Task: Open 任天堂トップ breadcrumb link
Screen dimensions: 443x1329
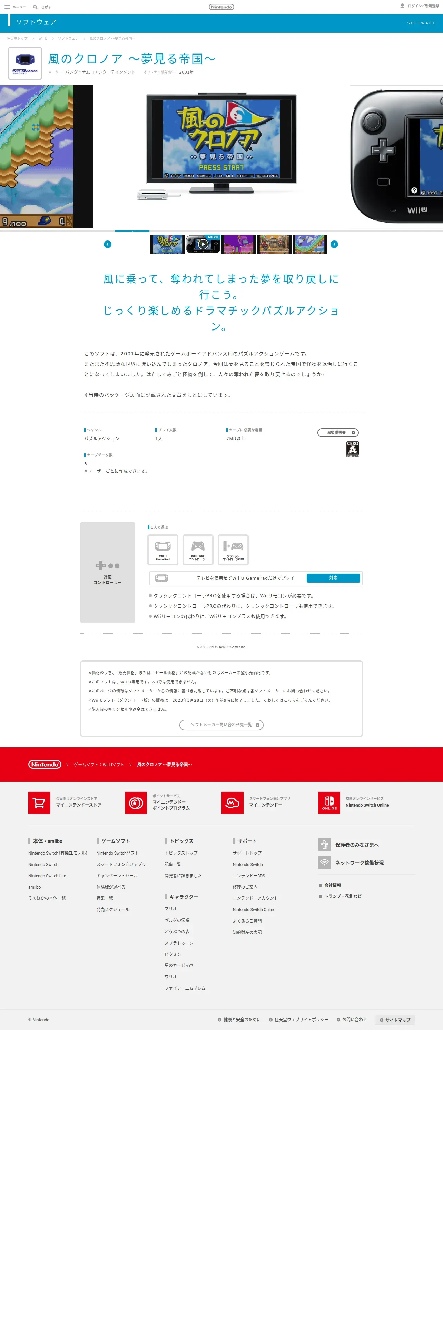Action: pyautogui.click(x=17, y=38)
